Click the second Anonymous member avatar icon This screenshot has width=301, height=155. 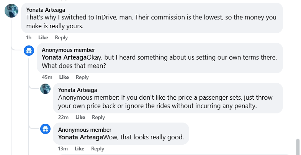coord(46,129)
